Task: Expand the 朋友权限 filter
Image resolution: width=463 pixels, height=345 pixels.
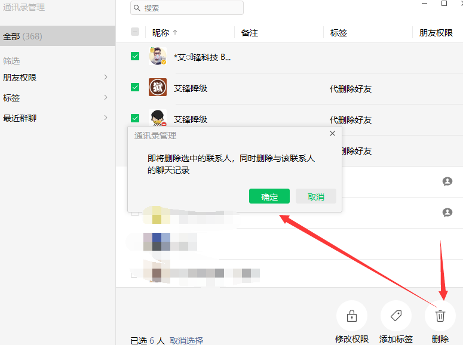Action: (106, 78)
